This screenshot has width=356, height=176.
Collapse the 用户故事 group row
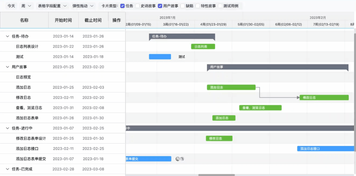pyautogui.click(x=8, y=67)
